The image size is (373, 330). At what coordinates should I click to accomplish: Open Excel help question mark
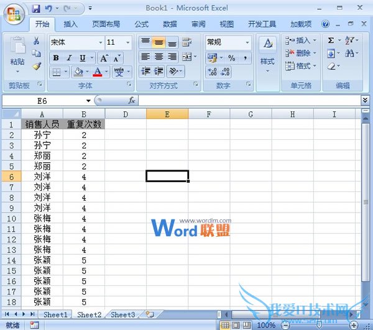click(x=325, y=24)
